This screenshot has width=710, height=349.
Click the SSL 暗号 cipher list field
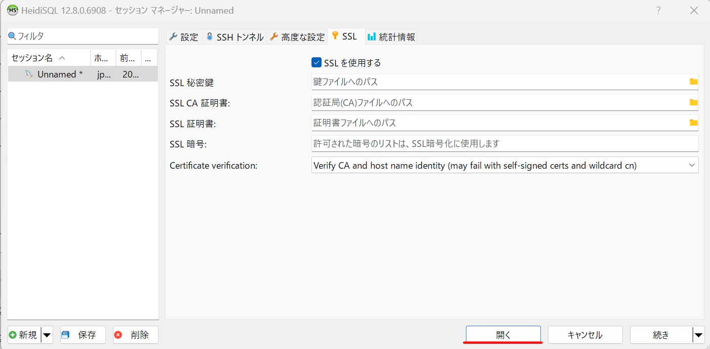(505, 143)
